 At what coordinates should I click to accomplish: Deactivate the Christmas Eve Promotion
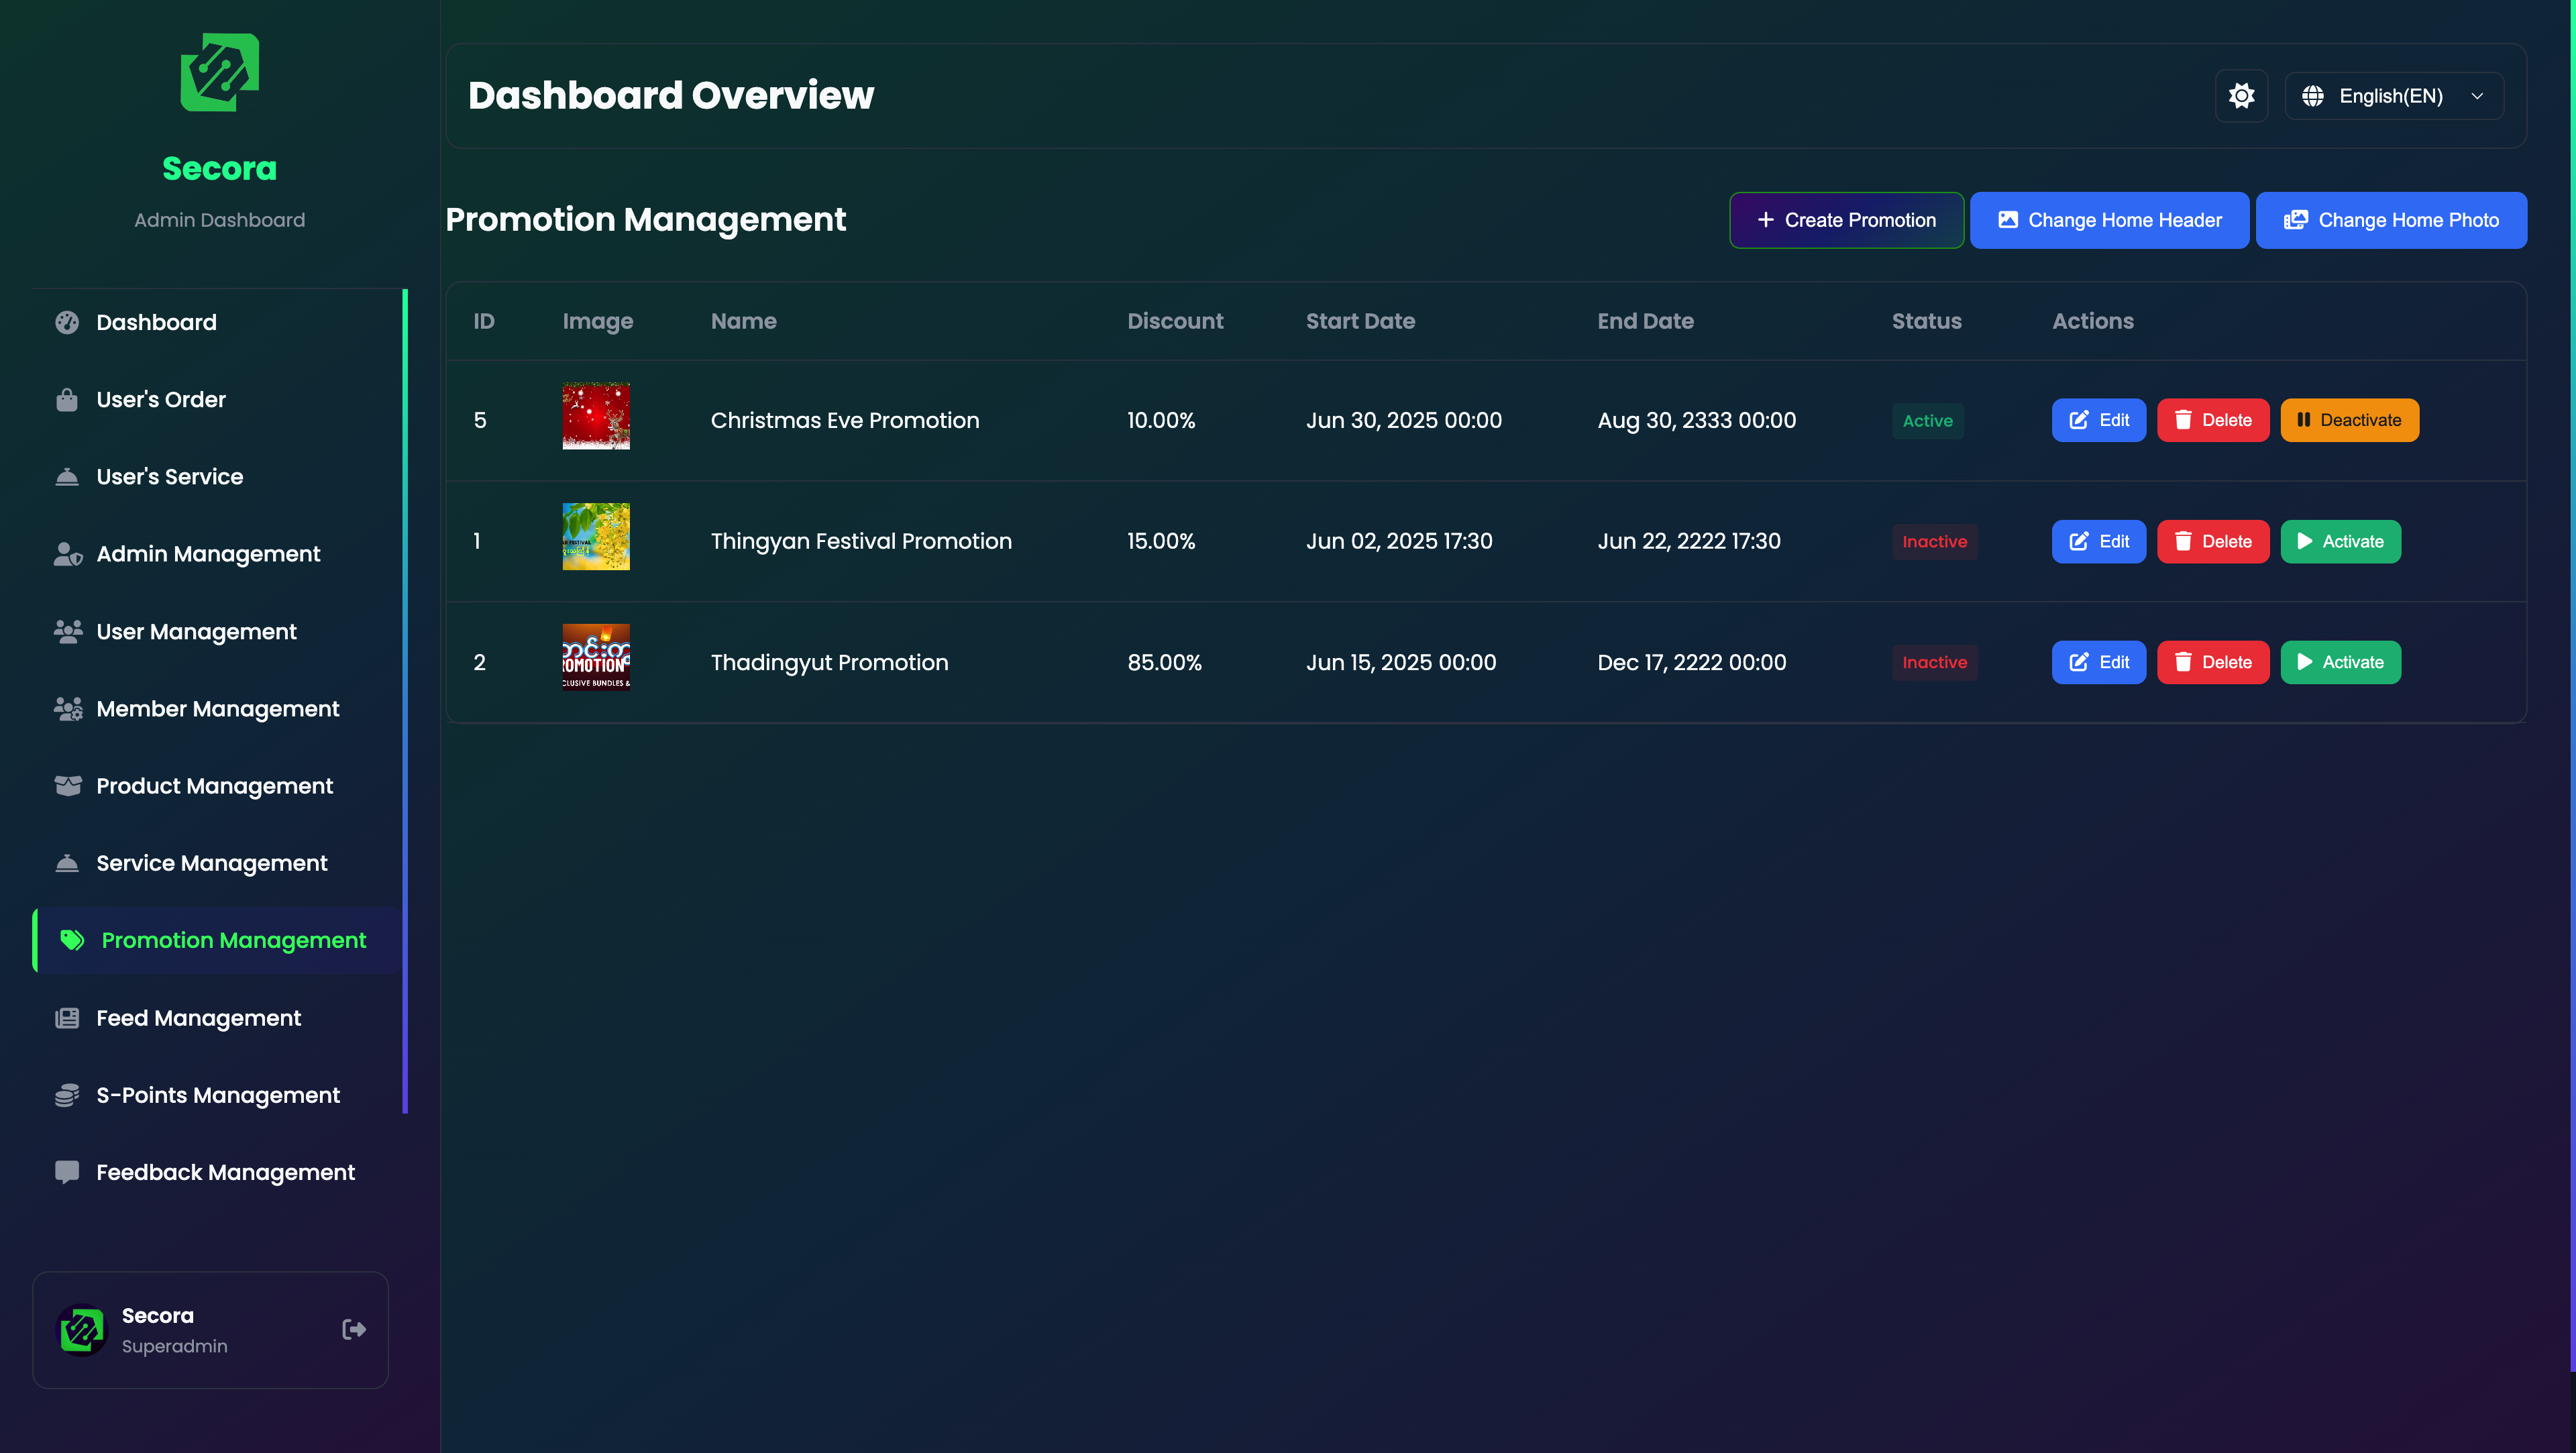(2349, 420)
